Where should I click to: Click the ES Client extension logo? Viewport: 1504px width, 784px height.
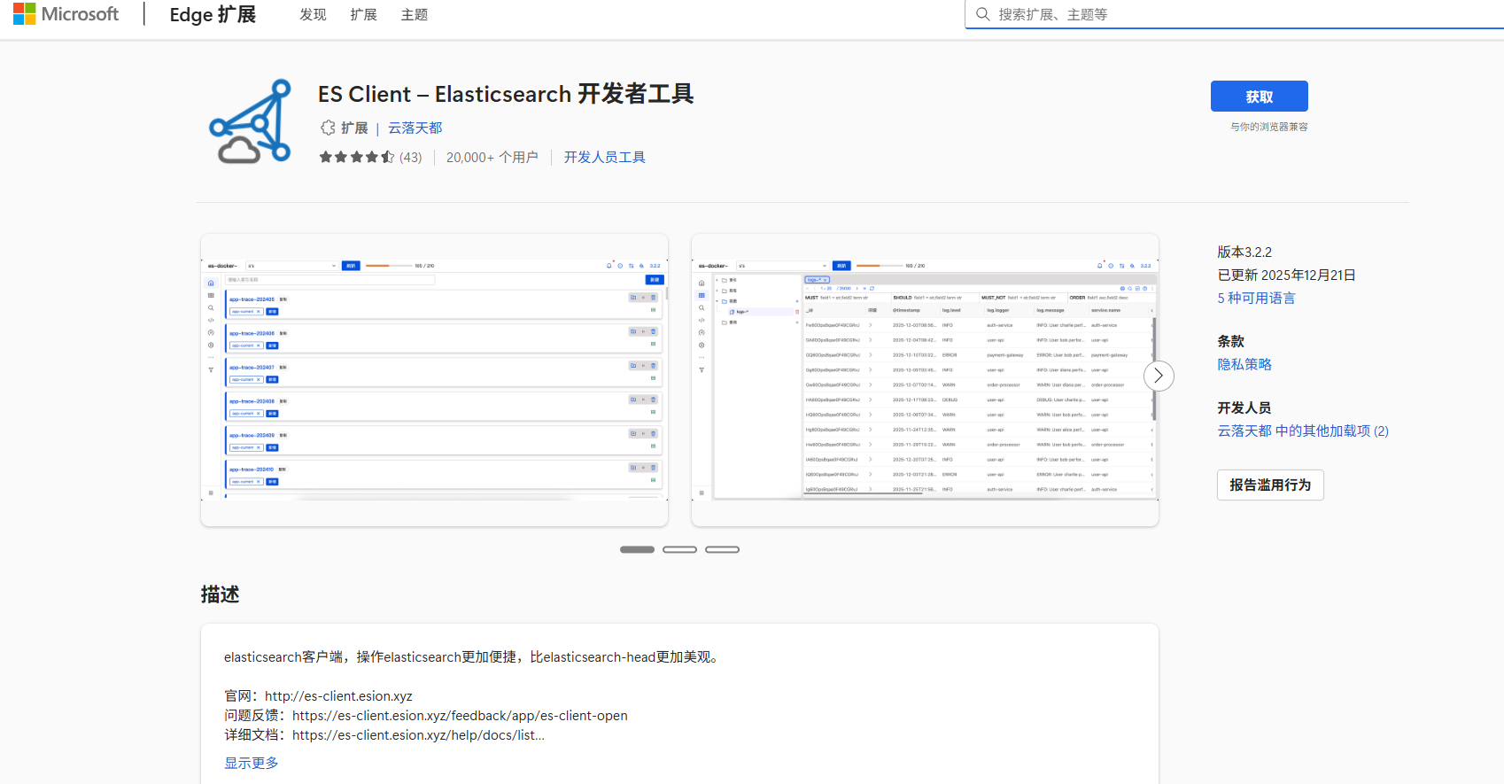click(251, 121)
